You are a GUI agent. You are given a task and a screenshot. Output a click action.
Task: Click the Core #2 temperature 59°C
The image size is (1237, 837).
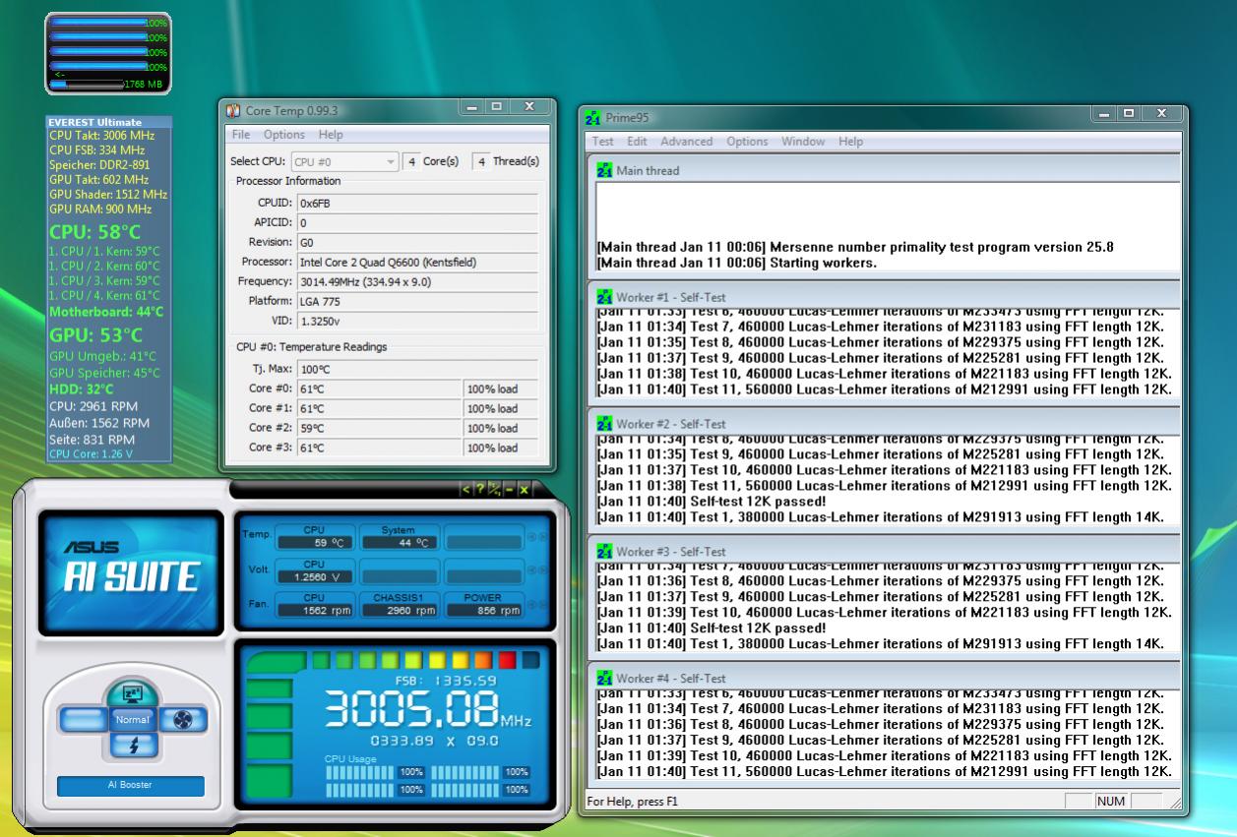point(379,428)
